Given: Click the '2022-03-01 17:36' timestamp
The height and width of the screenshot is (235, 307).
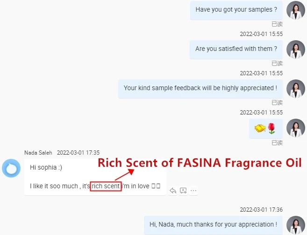Looking at the screenshot, I should coord(261,210).
